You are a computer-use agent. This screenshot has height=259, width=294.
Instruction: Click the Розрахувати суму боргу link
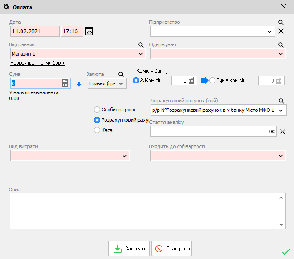38,63
